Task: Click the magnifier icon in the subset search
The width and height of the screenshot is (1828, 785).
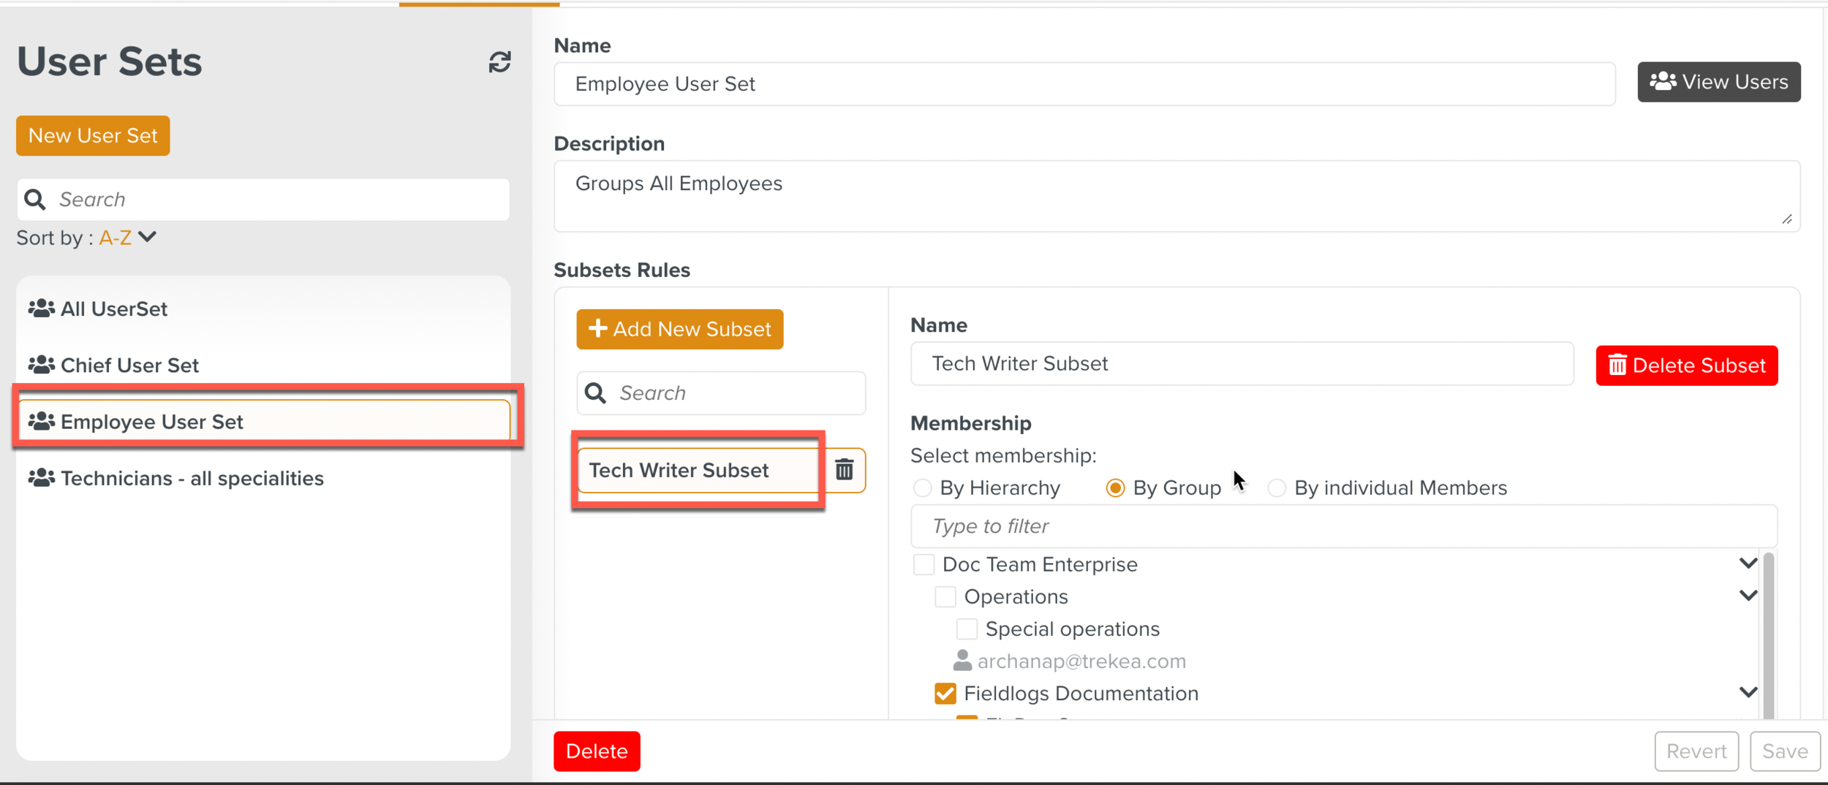Action: tap(596, 393)
